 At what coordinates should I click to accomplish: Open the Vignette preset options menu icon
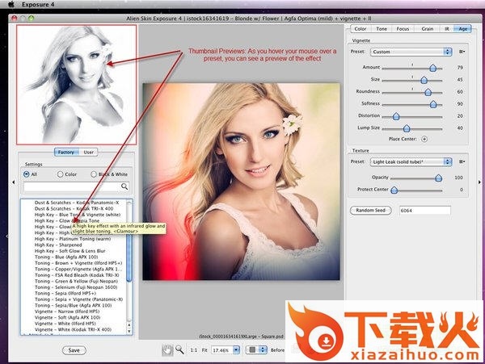coord(462,52)
